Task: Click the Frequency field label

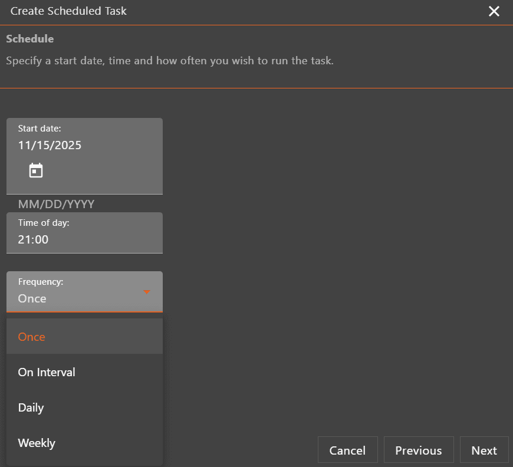Action: (41, 282)
